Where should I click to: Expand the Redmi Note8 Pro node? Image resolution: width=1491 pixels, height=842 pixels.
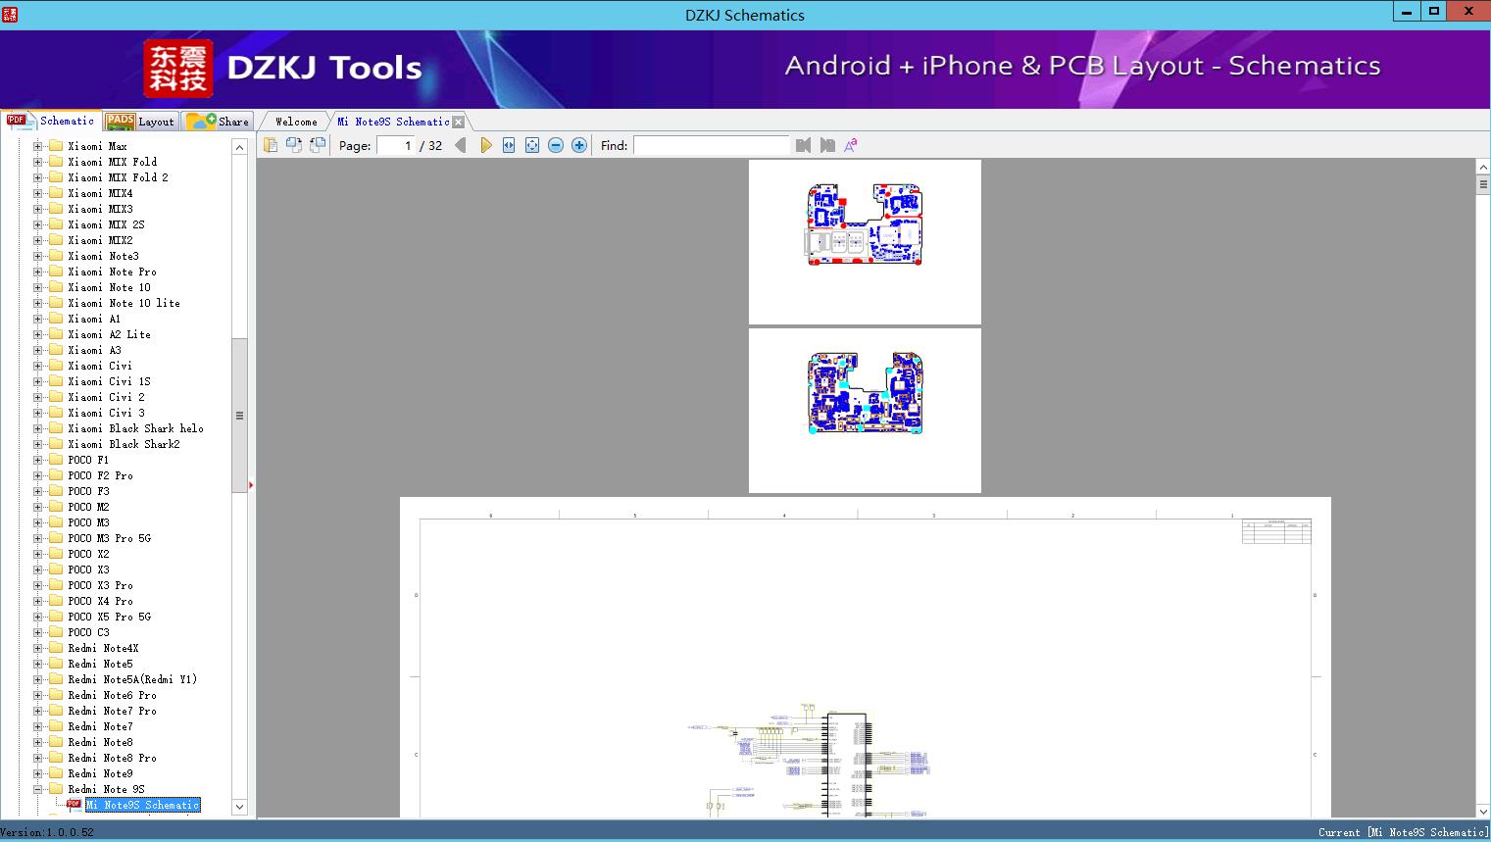coord(38,758)
